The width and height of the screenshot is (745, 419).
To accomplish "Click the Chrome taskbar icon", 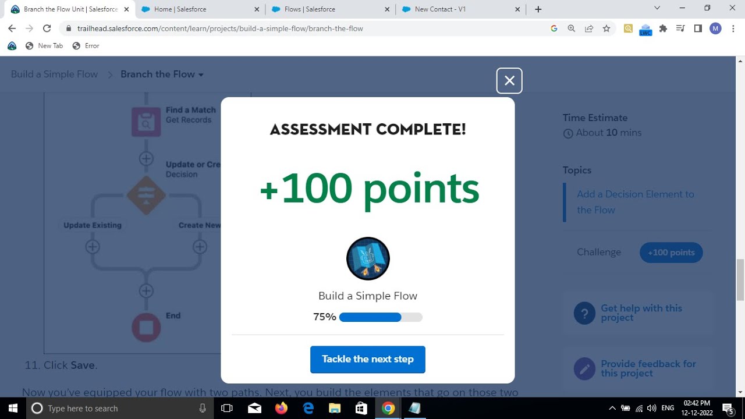I will pos(388,408).
